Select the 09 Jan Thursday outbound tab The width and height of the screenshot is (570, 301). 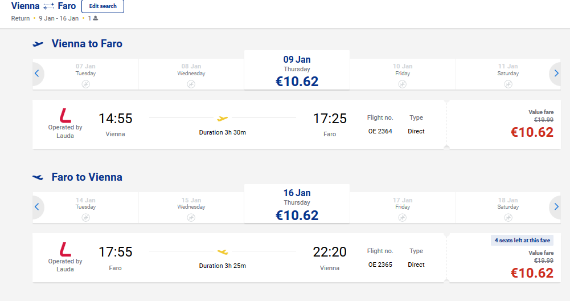[297, 70]
